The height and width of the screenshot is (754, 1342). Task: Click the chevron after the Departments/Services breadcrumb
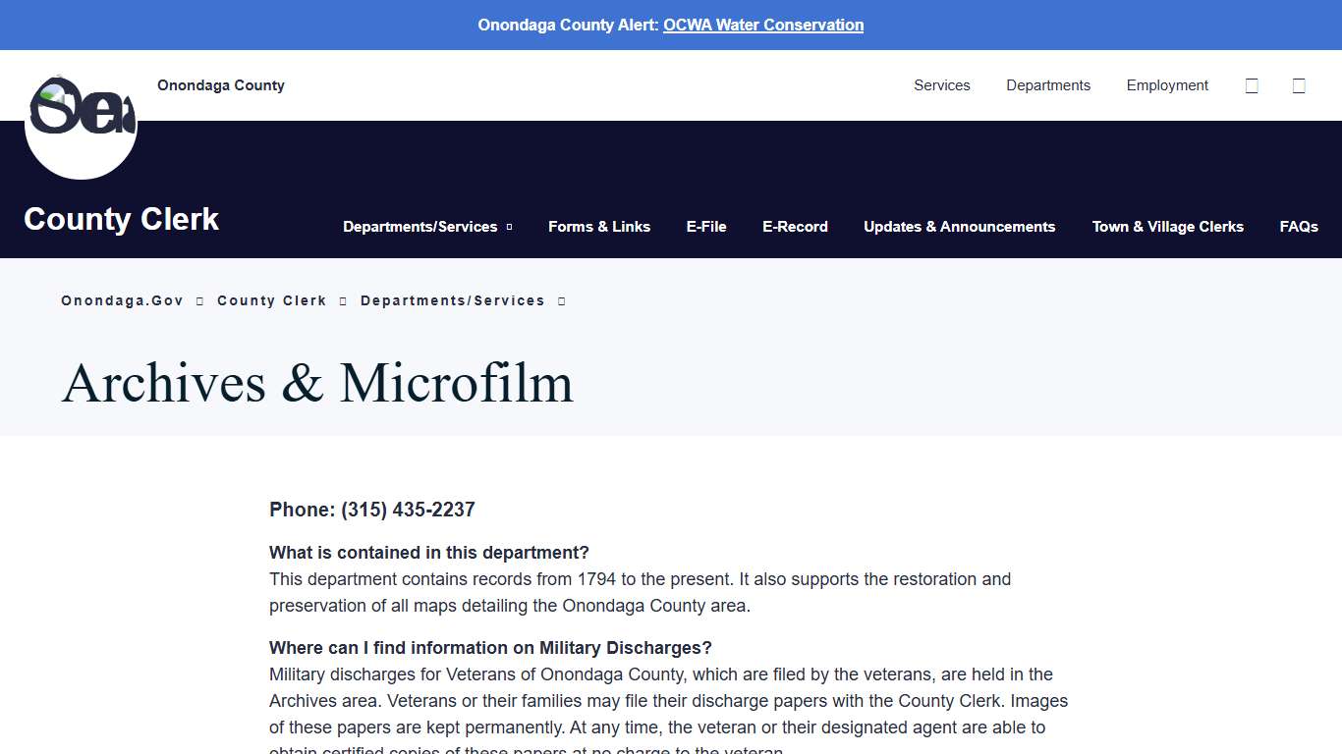561,300
